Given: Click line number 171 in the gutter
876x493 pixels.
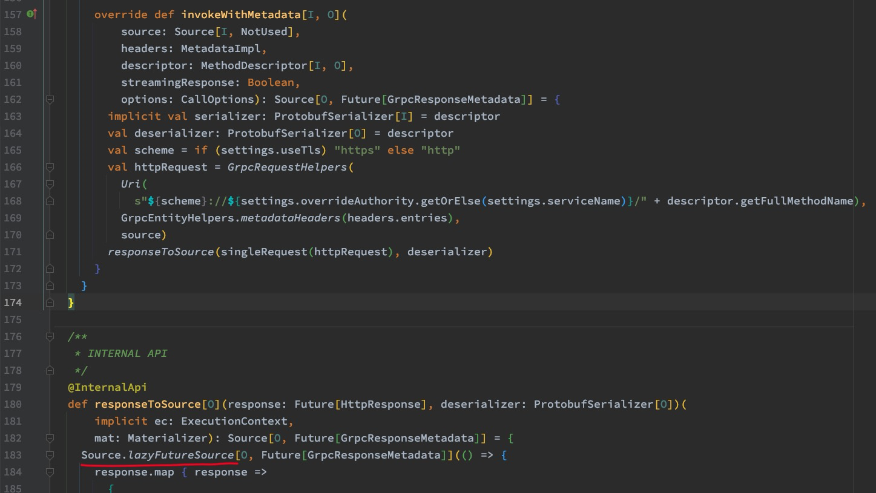Looking at the screenshot, I should [x=13, y=252].
